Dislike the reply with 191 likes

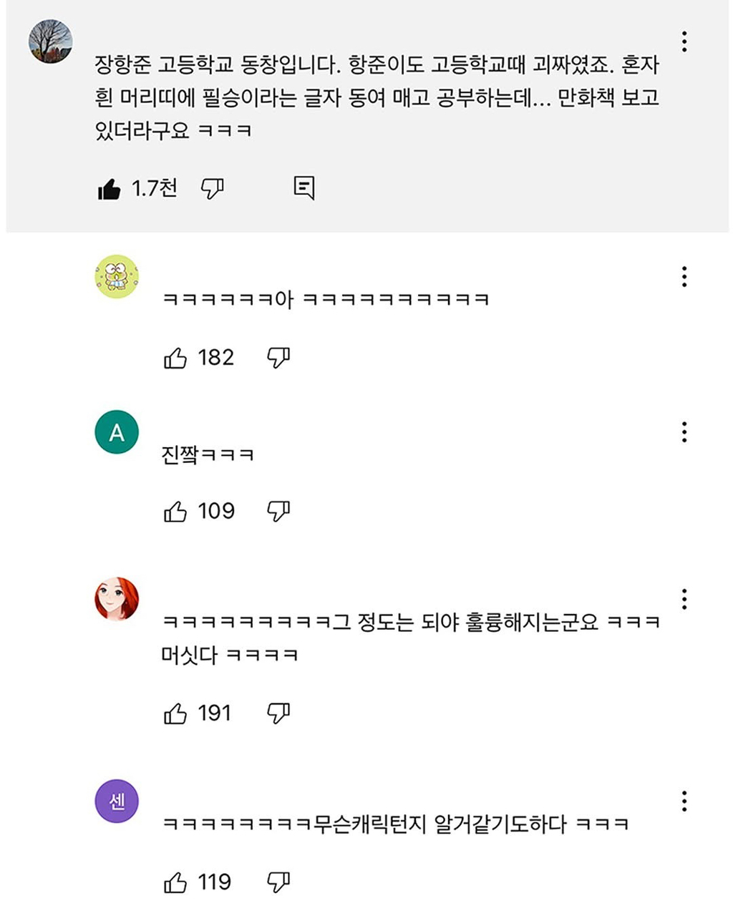coord(278,713)
